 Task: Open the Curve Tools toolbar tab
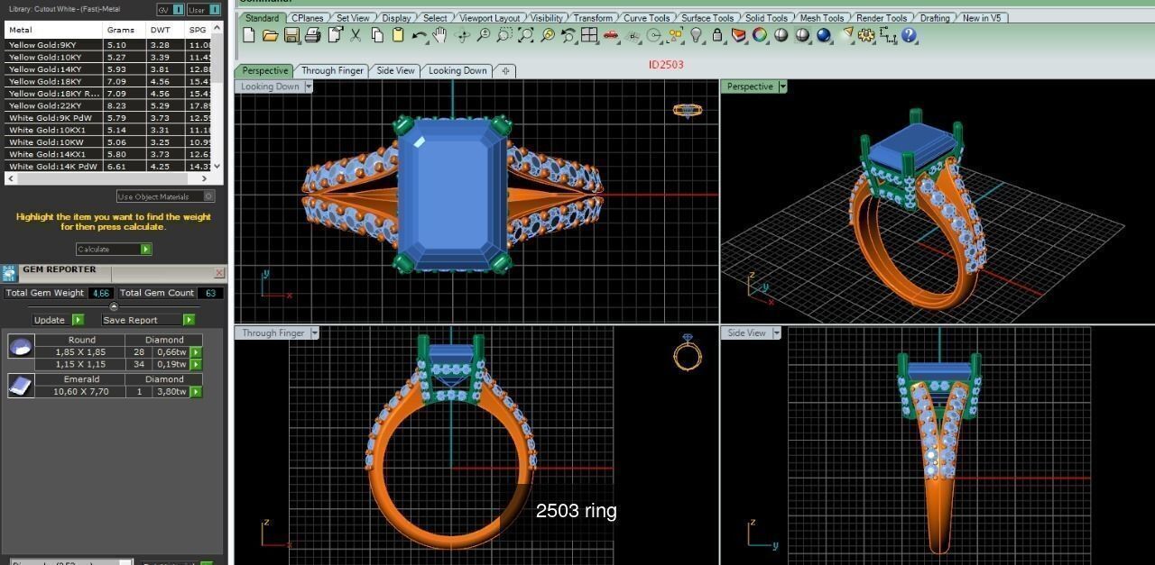coord(647,18)
